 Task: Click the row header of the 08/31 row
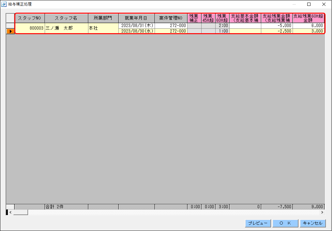coord(10,25)
